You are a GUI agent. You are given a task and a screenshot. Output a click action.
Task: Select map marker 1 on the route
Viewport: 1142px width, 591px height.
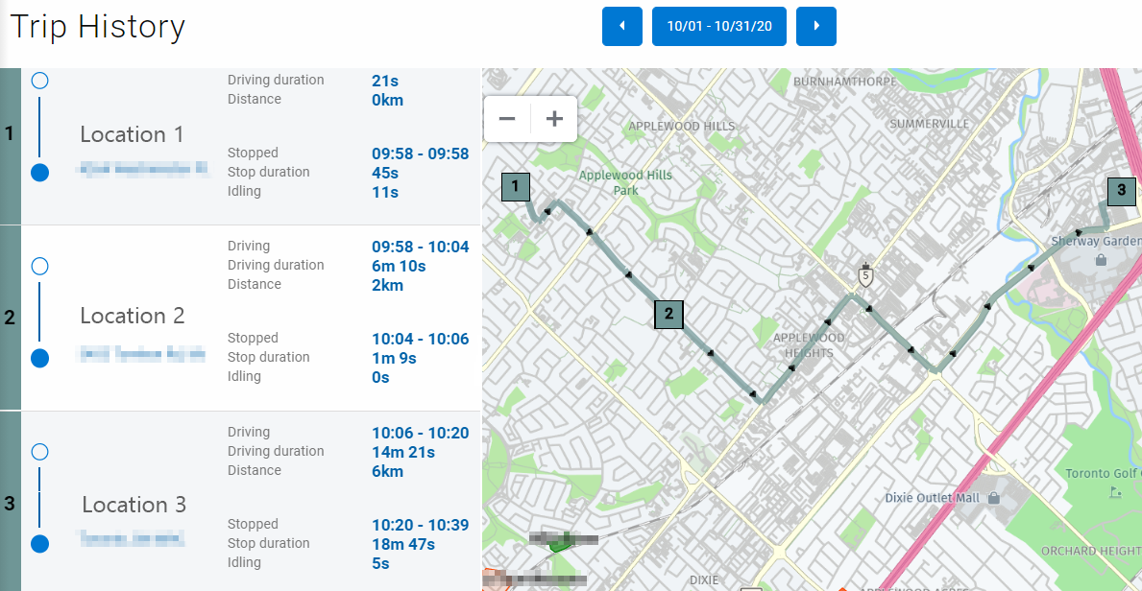[516, 187]
